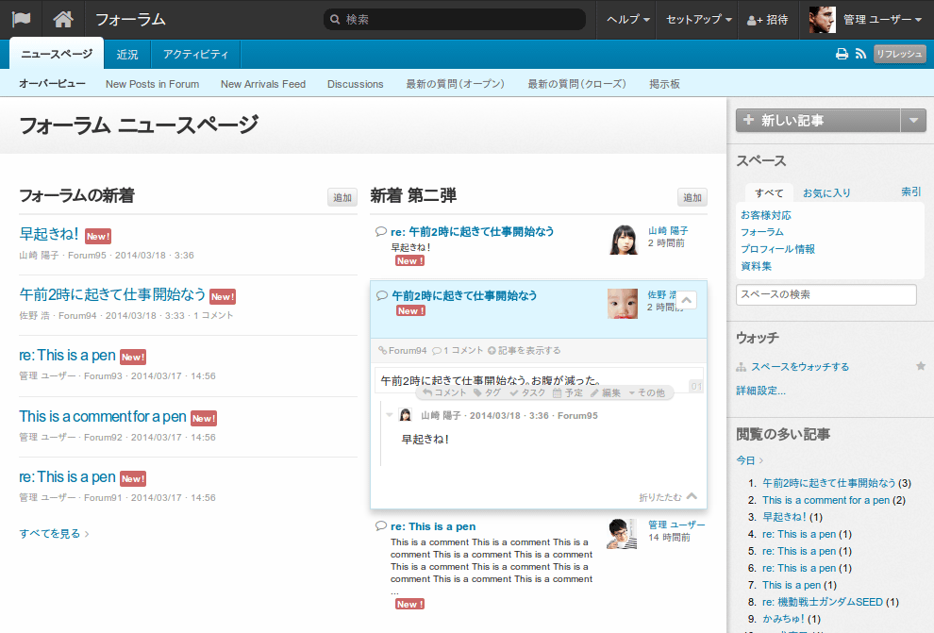
Task: Open the ヘルプ dropdown menu
Action: click(628, 20)
